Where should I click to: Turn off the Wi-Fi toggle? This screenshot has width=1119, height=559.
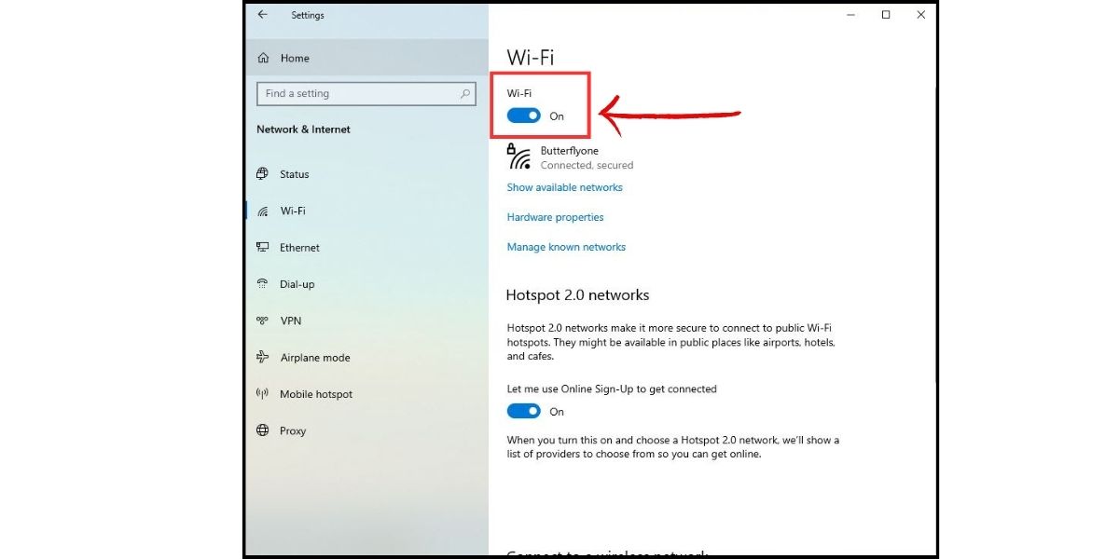(524, 116)
